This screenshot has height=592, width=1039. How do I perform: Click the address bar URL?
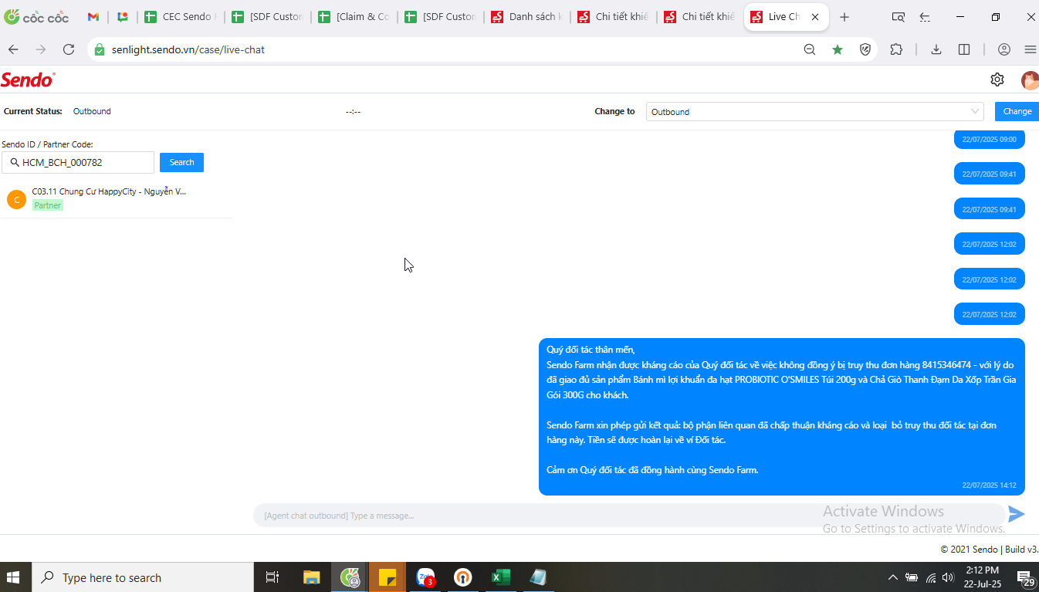(x=188, y=49)
